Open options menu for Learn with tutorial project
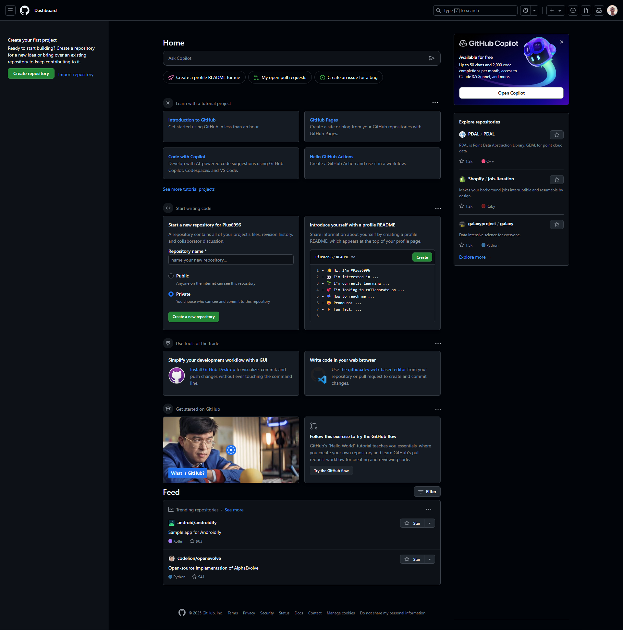This screenshot has height=630, width=623. (x=435, y=103)
